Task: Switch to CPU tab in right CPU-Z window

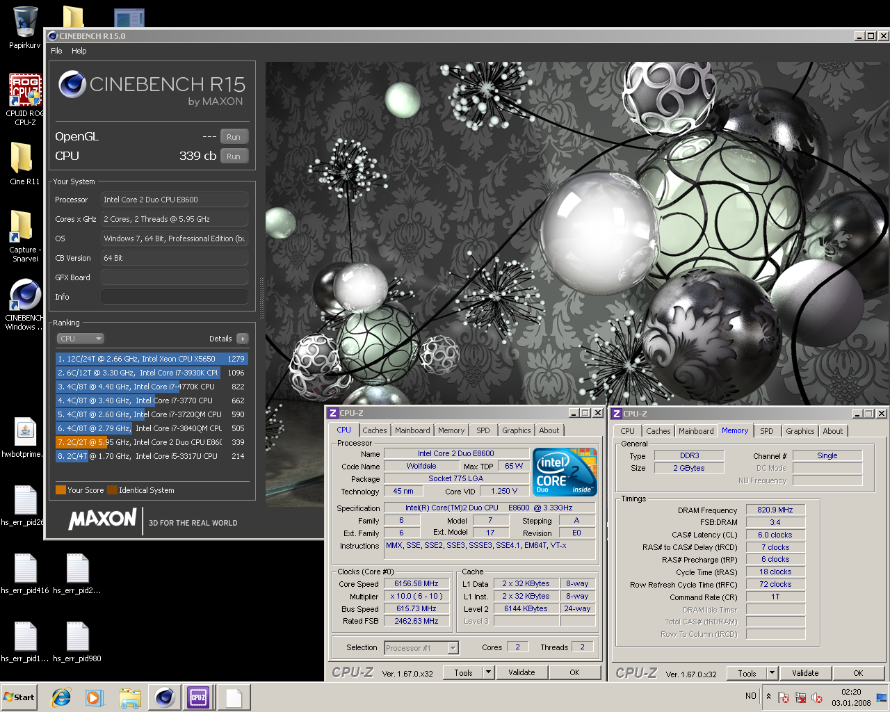Action: coord(628,431)
